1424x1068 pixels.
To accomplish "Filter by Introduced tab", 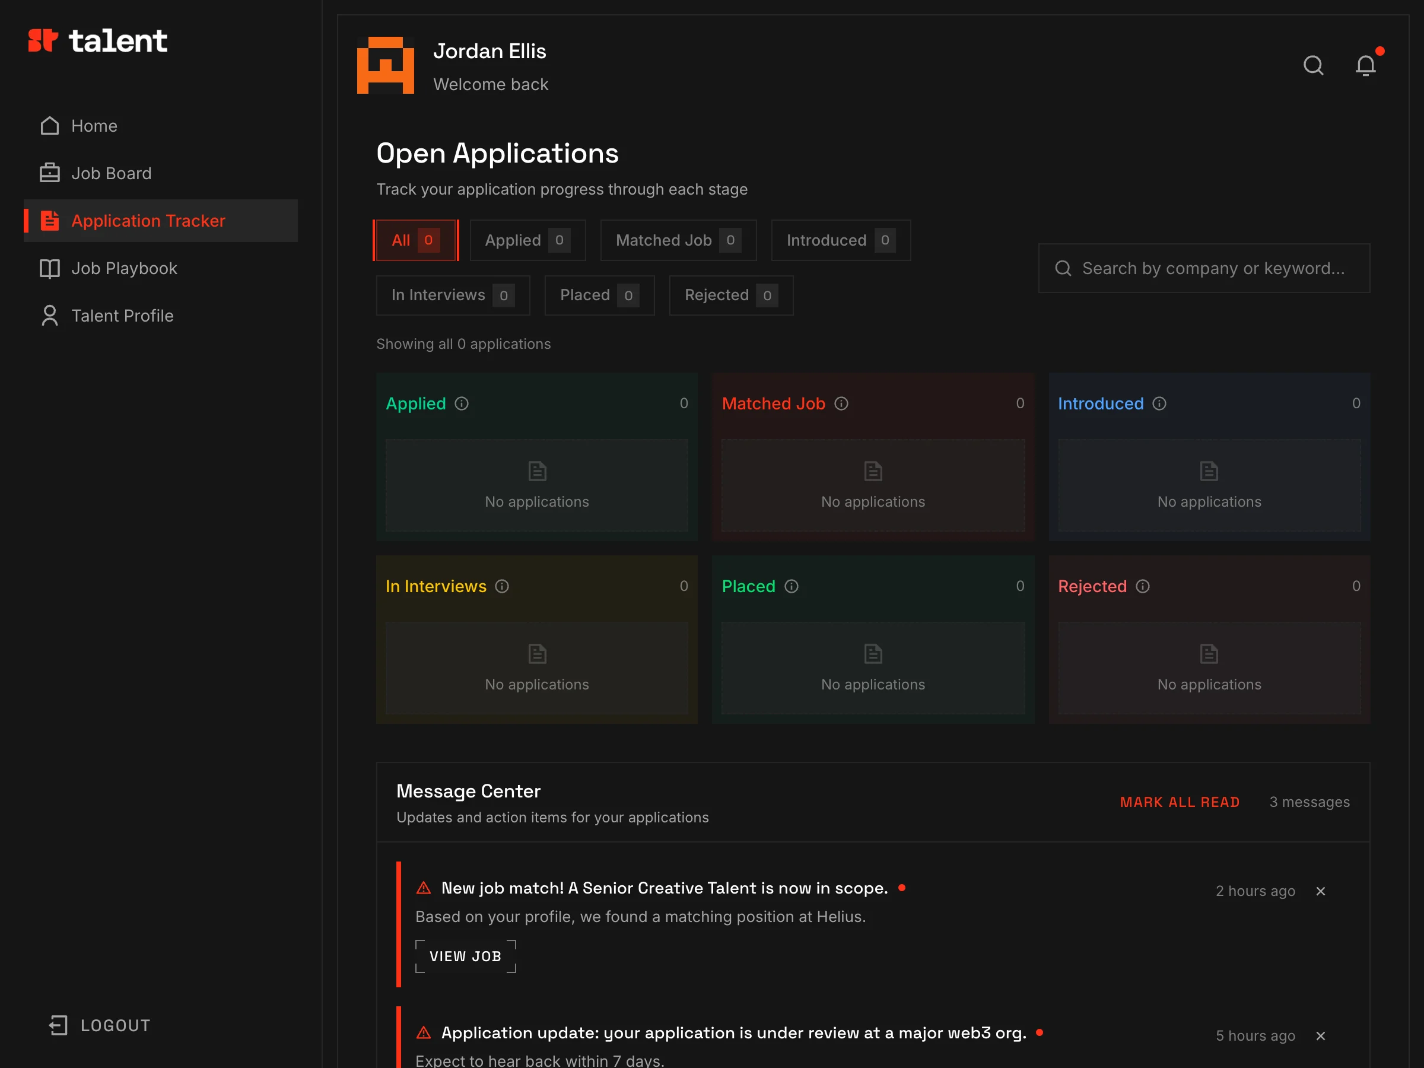I will click(x=841, y=240).
